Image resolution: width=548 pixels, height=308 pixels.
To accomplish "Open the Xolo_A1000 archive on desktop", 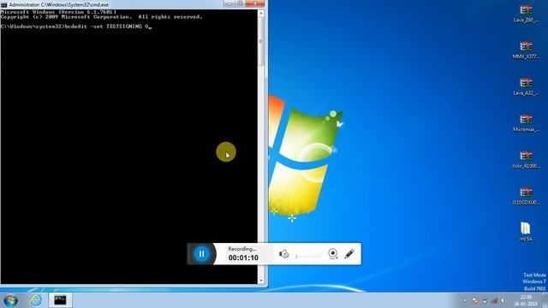I will point(526,160).
